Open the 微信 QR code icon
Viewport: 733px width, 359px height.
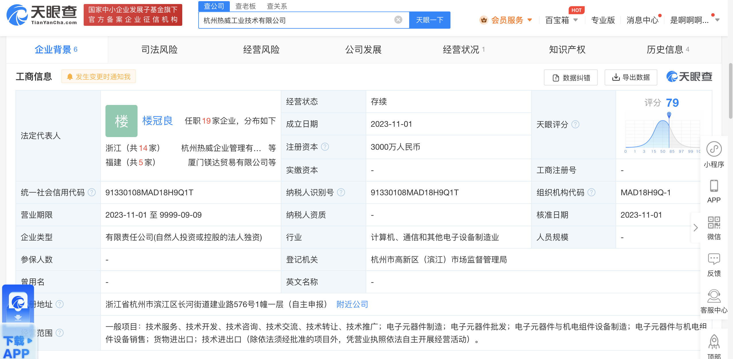(x=714, y=223)
